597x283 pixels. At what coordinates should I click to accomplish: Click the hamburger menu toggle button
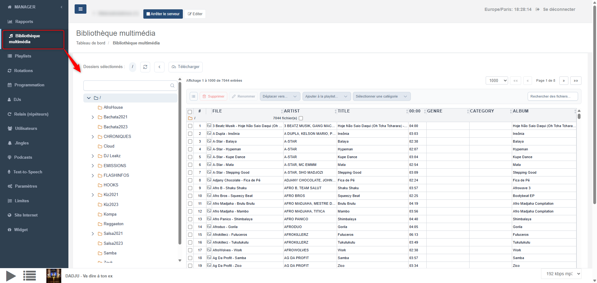pyautogui.click(x=80, y=9)
